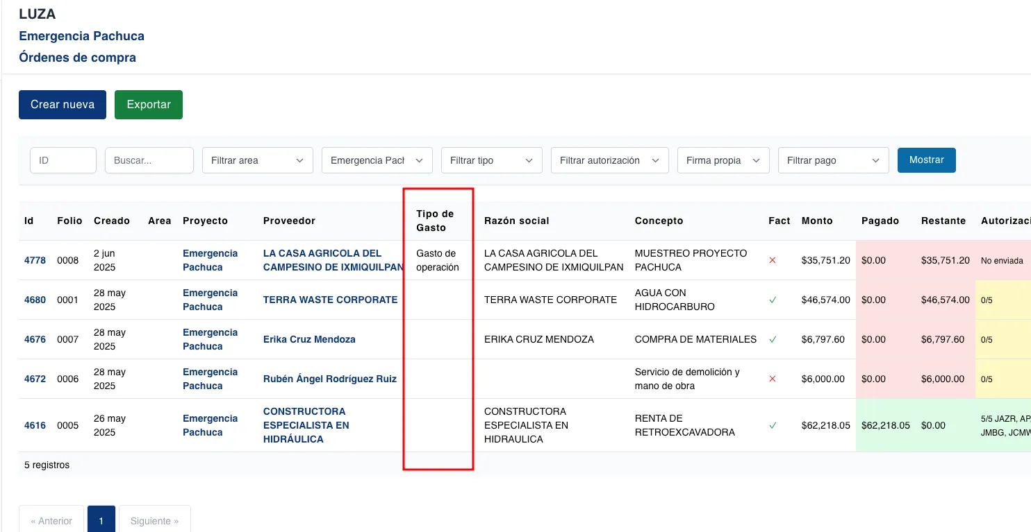The height and width of the screenshot is (532, 1031).
Task: Expand the Filtrar autorización dropdown
Action: pyautogui.click(x=609, y=160)
